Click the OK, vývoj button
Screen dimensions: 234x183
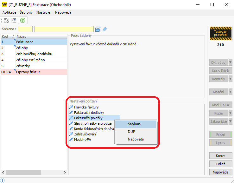219,62
